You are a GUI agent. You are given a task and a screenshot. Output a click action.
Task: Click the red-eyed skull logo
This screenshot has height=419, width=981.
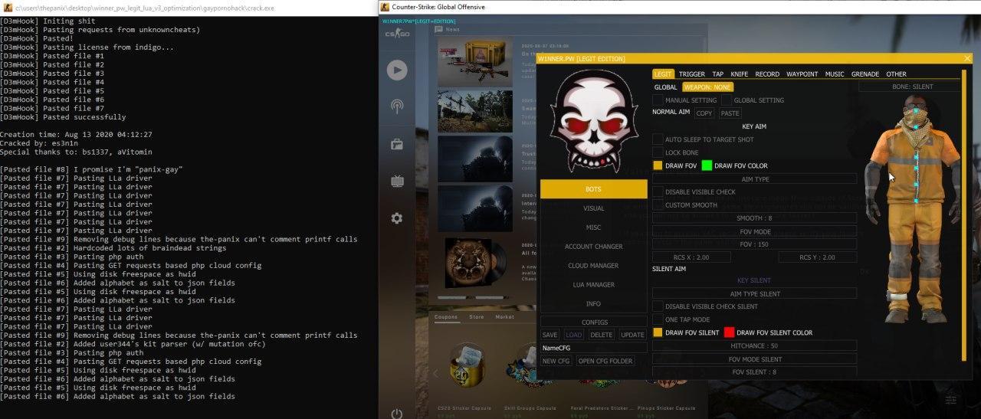coord(594,123)
